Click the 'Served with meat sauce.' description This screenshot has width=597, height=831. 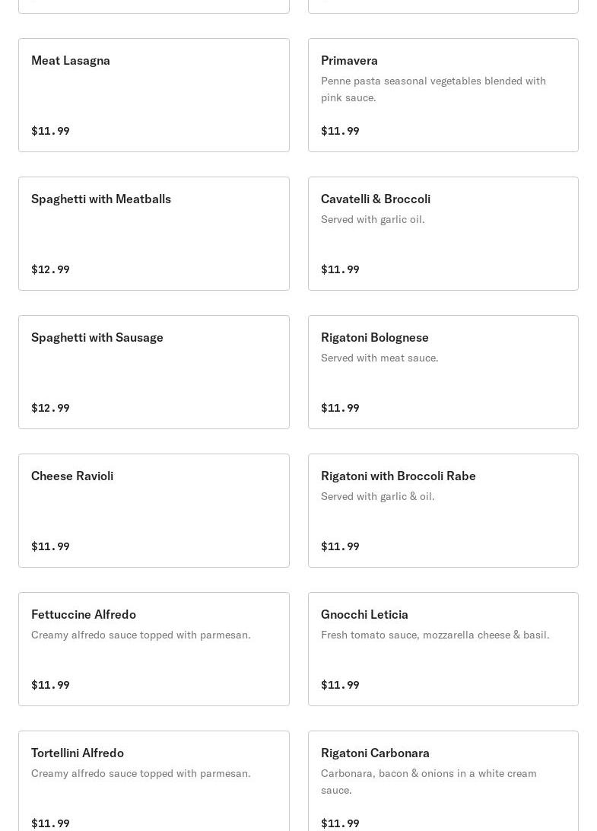[379, 358]
